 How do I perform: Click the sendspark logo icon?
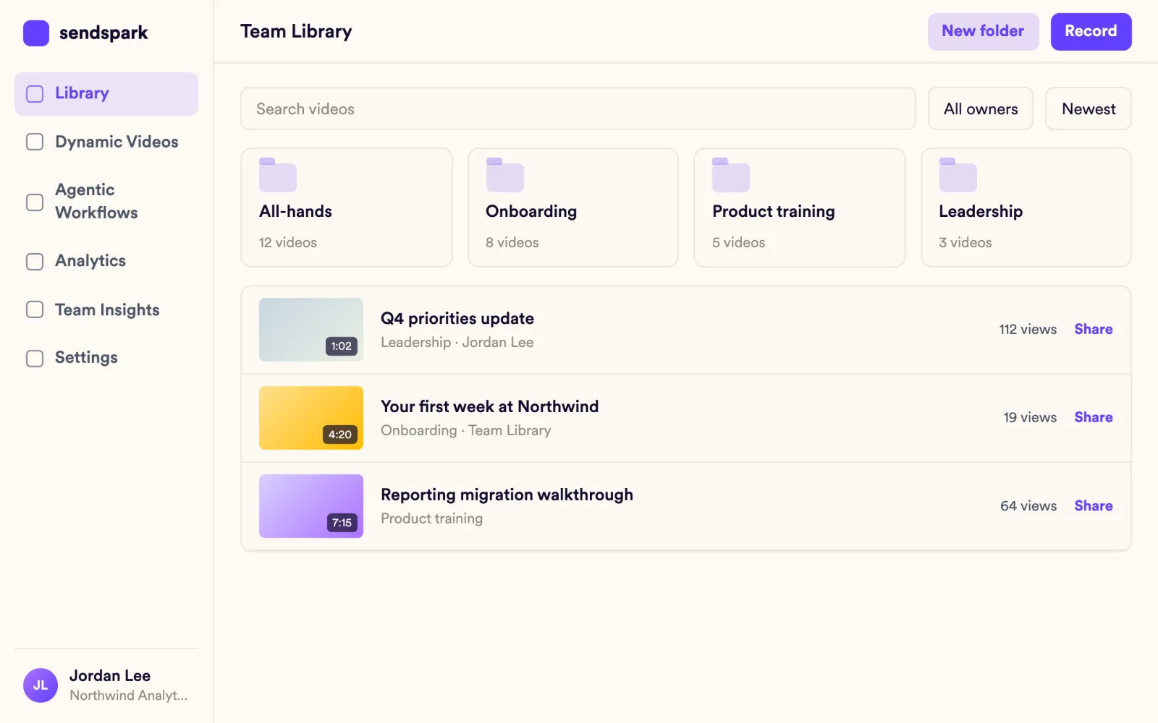click(36, 33)
